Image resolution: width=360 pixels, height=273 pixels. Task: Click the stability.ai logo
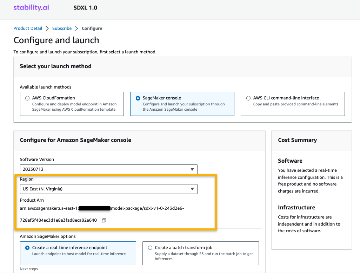pyautogui.click(x=31, y=8)
